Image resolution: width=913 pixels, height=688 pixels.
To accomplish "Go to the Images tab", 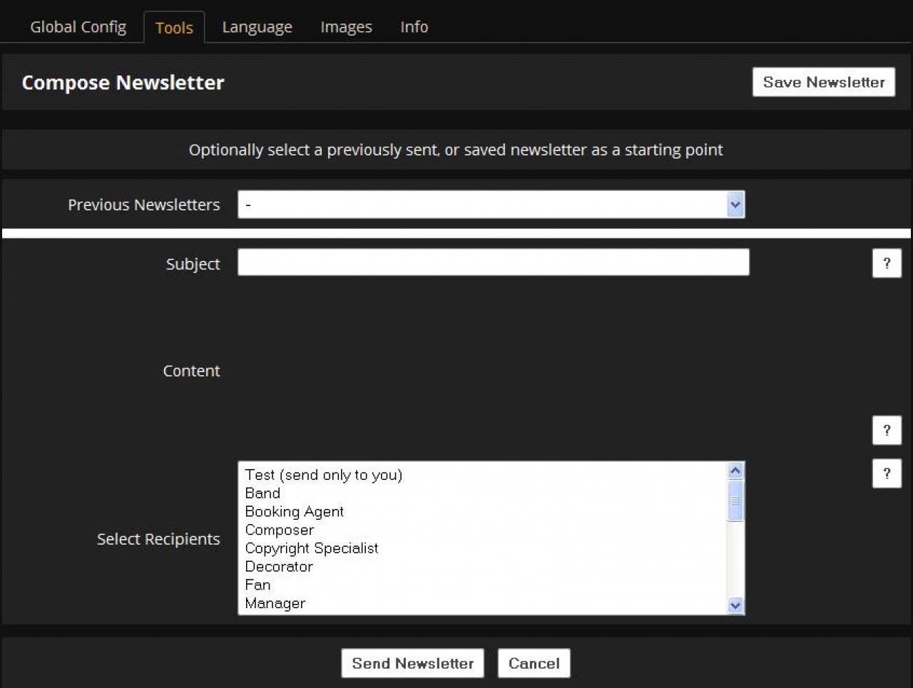I will coord(346,27).
